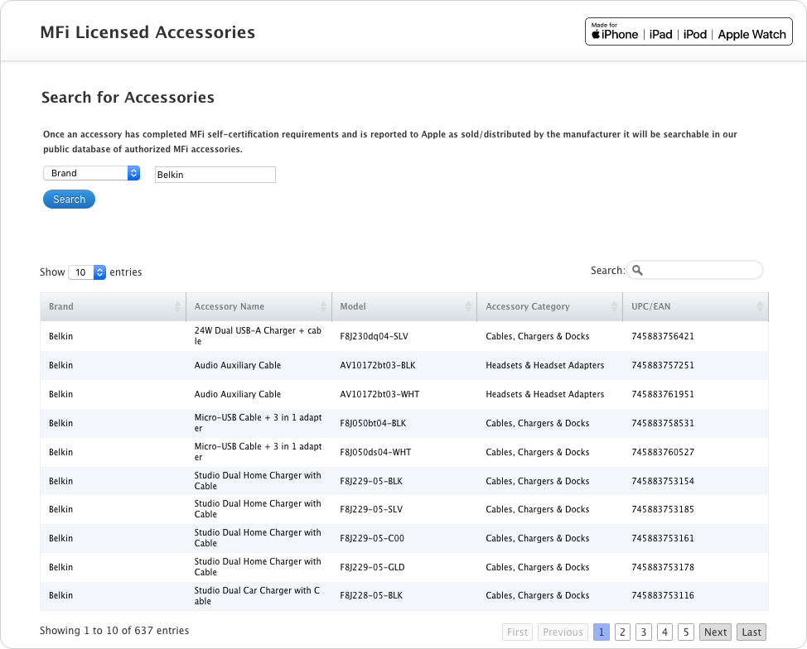Switch to page 4 of results
Screen dimensions: 807x649
point(664,632)
